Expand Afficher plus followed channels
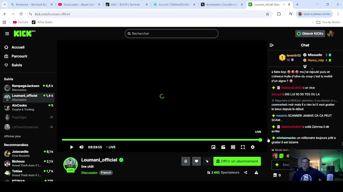This screenshot has height=192, width=343. (x=12, y=136)
